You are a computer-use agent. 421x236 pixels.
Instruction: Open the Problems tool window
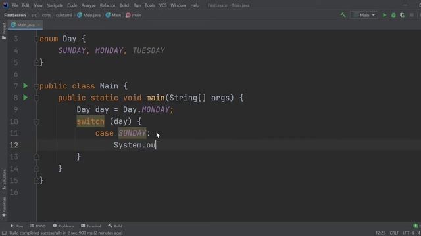pos(63,226)
